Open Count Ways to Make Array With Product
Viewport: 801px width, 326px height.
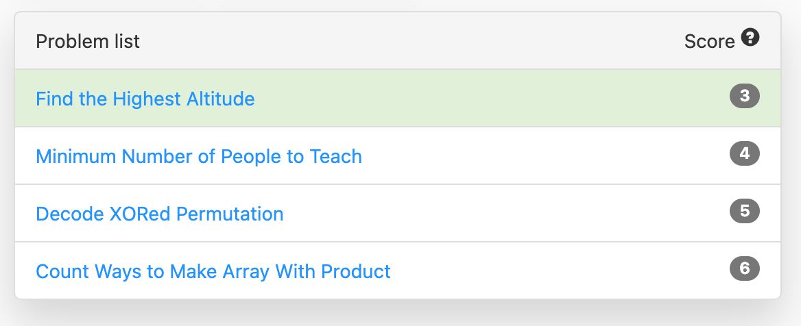coord(213,271)
